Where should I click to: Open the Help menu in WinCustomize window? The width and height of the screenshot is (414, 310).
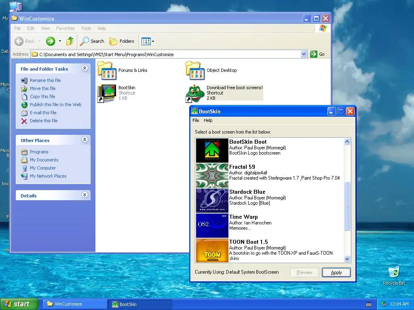pos(101,28)
